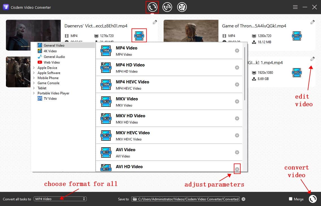Click the Daenerys' Vict...eccLz8Eh0].mp4 filename
This screenshot has height=206, width=321.
[x=96, y=26]
